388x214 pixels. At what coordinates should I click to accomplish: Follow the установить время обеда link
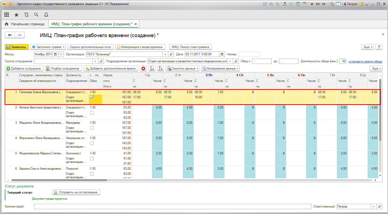pos(365,61)
